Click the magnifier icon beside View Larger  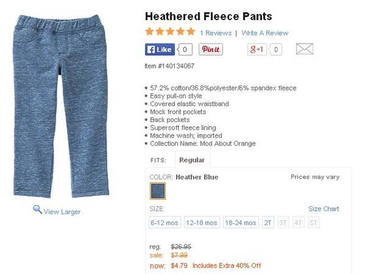(38, 210)
